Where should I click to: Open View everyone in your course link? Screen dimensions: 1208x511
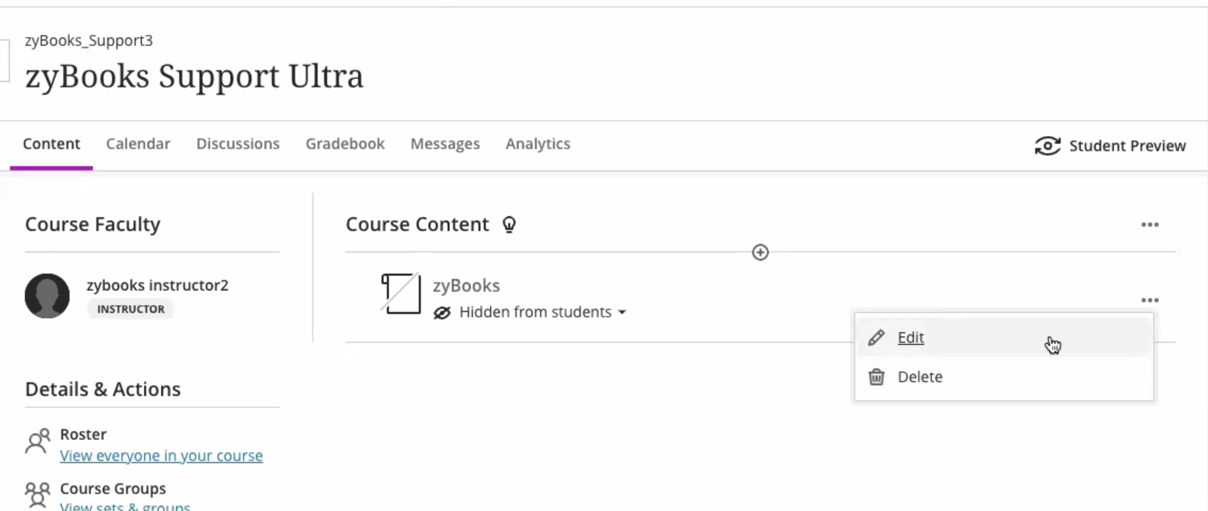(x=161, y=456)
